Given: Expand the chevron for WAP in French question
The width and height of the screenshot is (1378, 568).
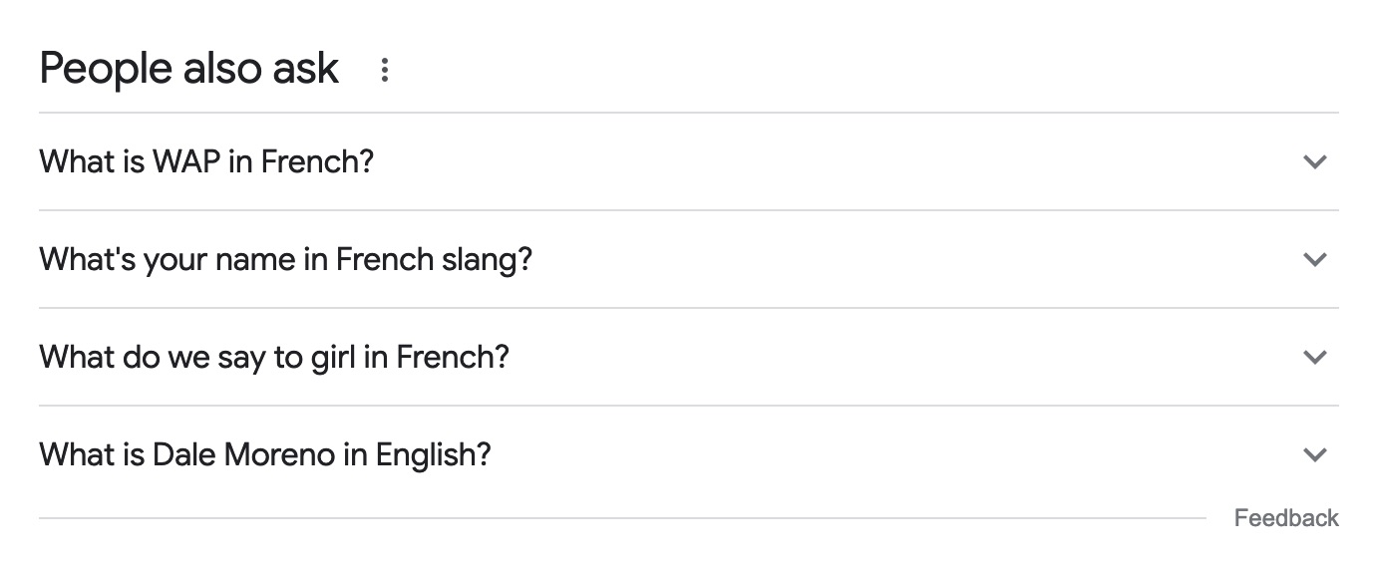Looking at the screenshot, I should (x=1315, y=161).
